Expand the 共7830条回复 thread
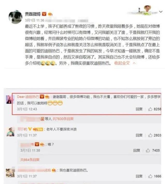The height and width of the screenshot is (184, 165). [63, 119]
